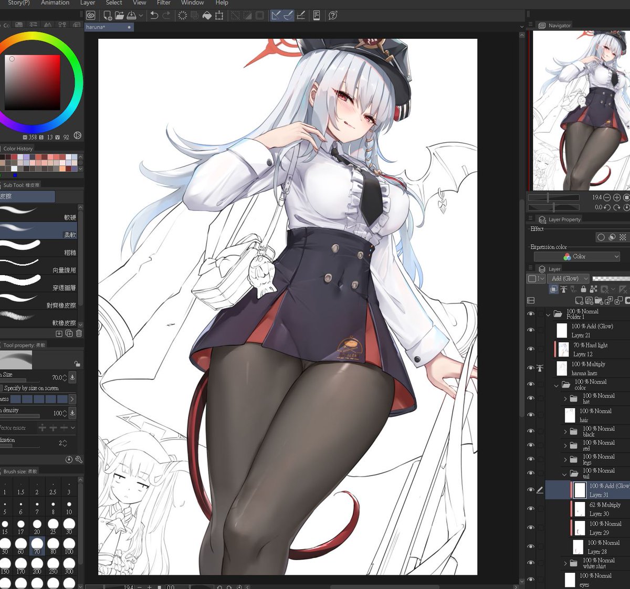Open the Expression color Color dropdown
This screenshot has height=589, width=630.
(x=577, y=257)
